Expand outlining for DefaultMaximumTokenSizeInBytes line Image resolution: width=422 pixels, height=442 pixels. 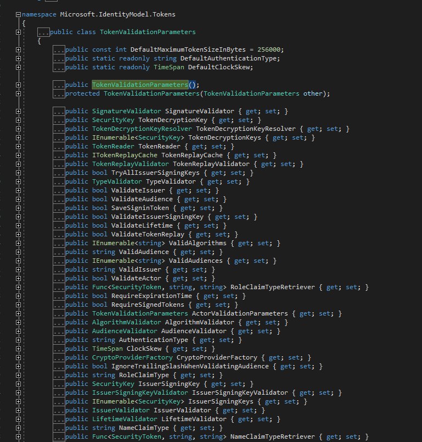click(x=18, y=49)
